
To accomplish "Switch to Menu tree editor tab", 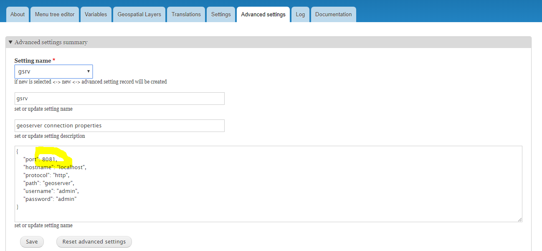I will pyautogui.click(x=55, y=14).
